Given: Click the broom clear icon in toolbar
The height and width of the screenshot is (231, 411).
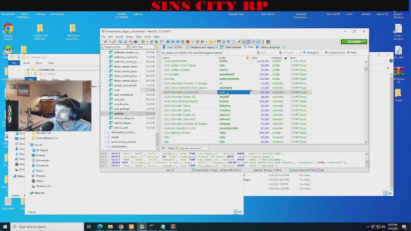Looking at the screenshot, I should pos(239,42).
